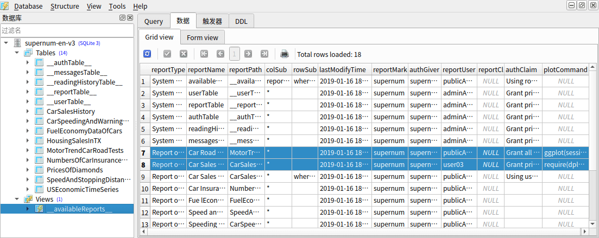Viewport: 599px width, 238px height.
Task: Expand the __availableReports__ view node
Action: point(28,209)
